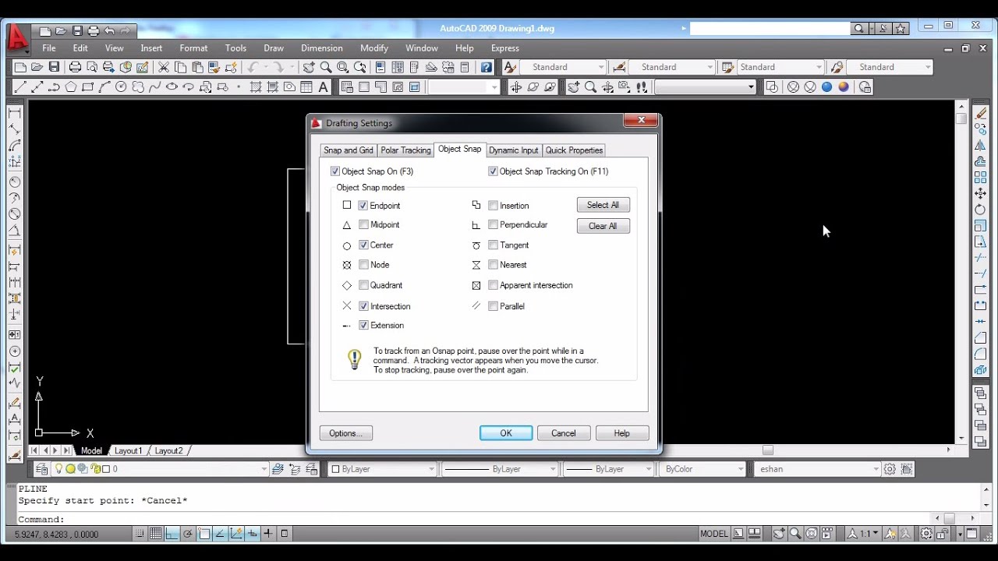Open the Dynamic Input tab
Image resolution: width=998 pixels, height=561 pixels.
coord(514,150)
